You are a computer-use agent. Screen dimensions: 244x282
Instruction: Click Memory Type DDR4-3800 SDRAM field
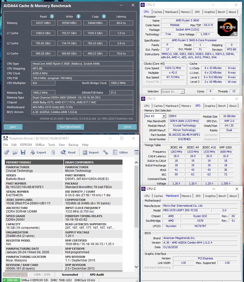pos(82,97)
